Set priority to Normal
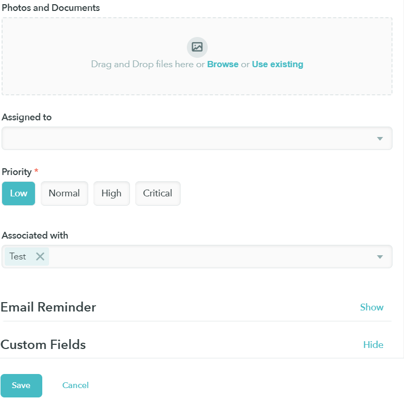The height and width of the screenshot is (399, 404). [x=64, y=193]
